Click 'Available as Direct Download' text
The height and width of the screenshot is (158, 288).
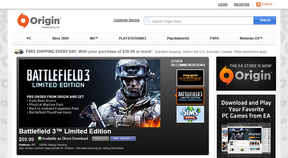pyautogui.click(x=65, y=139)
